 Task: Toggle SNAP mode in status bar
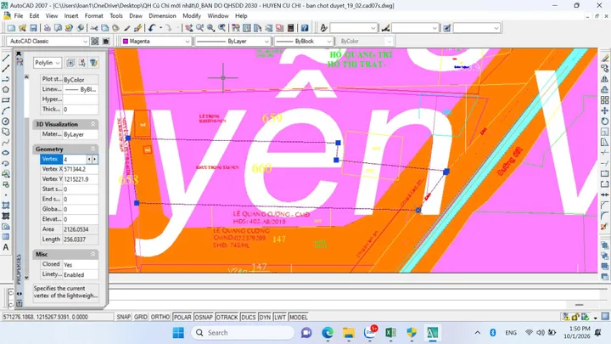[124, 317]
